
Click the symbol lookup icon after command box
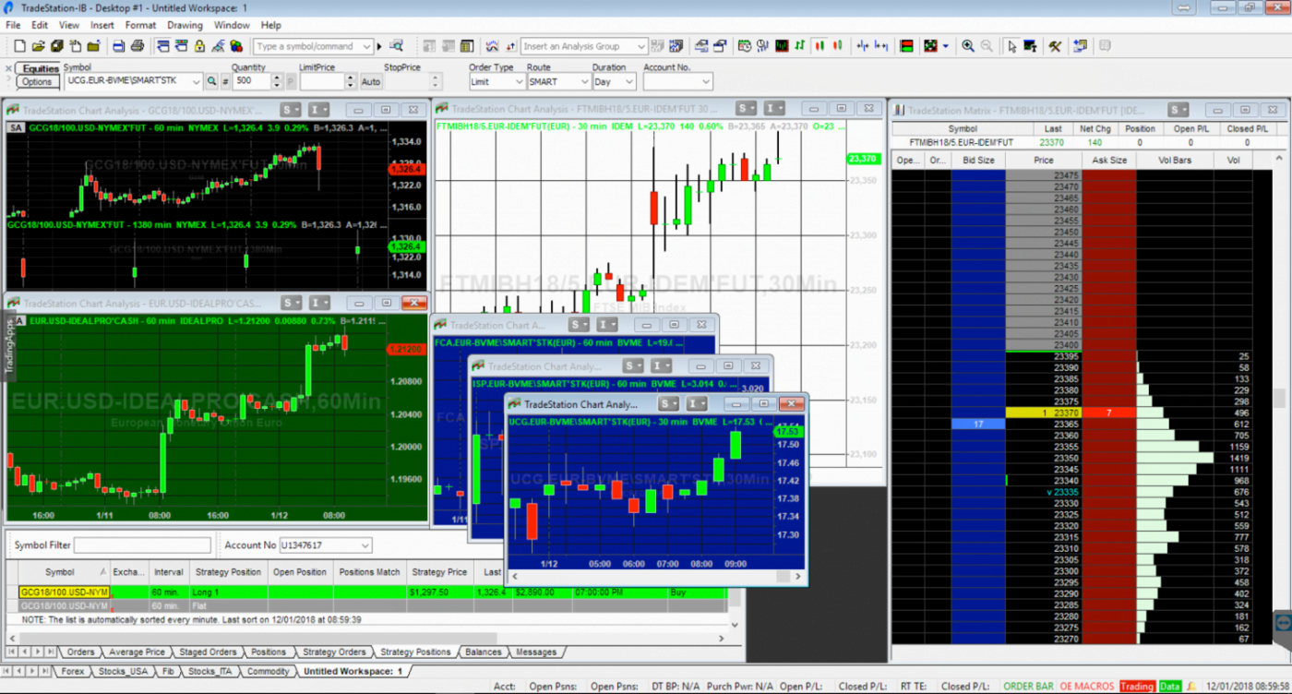(396, 46)
